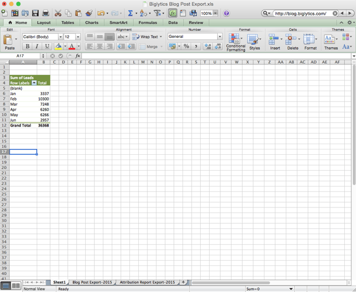Open the font color dropdown arrow
This screenshot has height=292, width=356.
[79, 46]
